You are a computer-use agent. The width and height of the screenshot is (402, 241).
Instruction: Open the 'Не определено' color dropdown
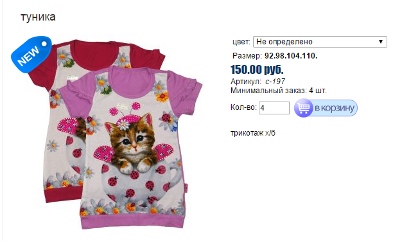[320, 42]
